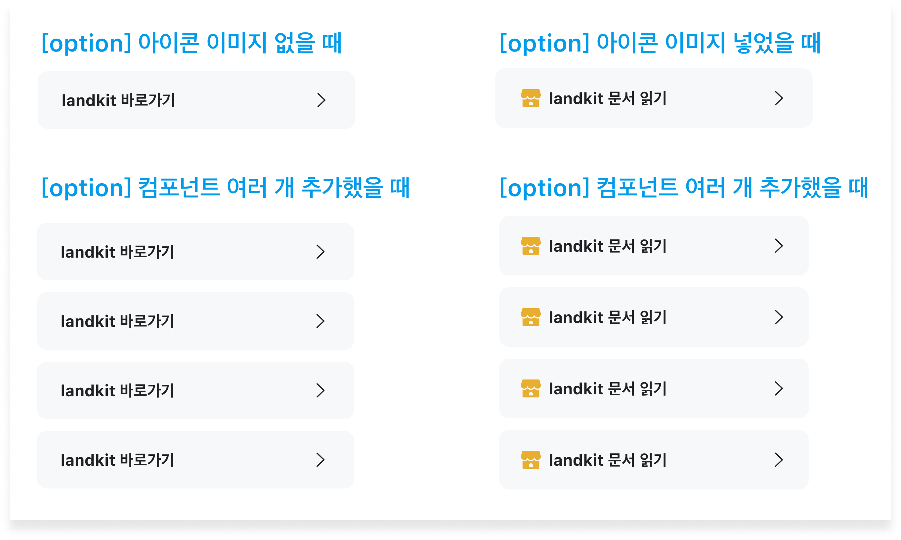Click the store icon on the bottom landkit 문서 읽기 item
The height and width of the screenshot is (540, 901).
coord(531,460)
